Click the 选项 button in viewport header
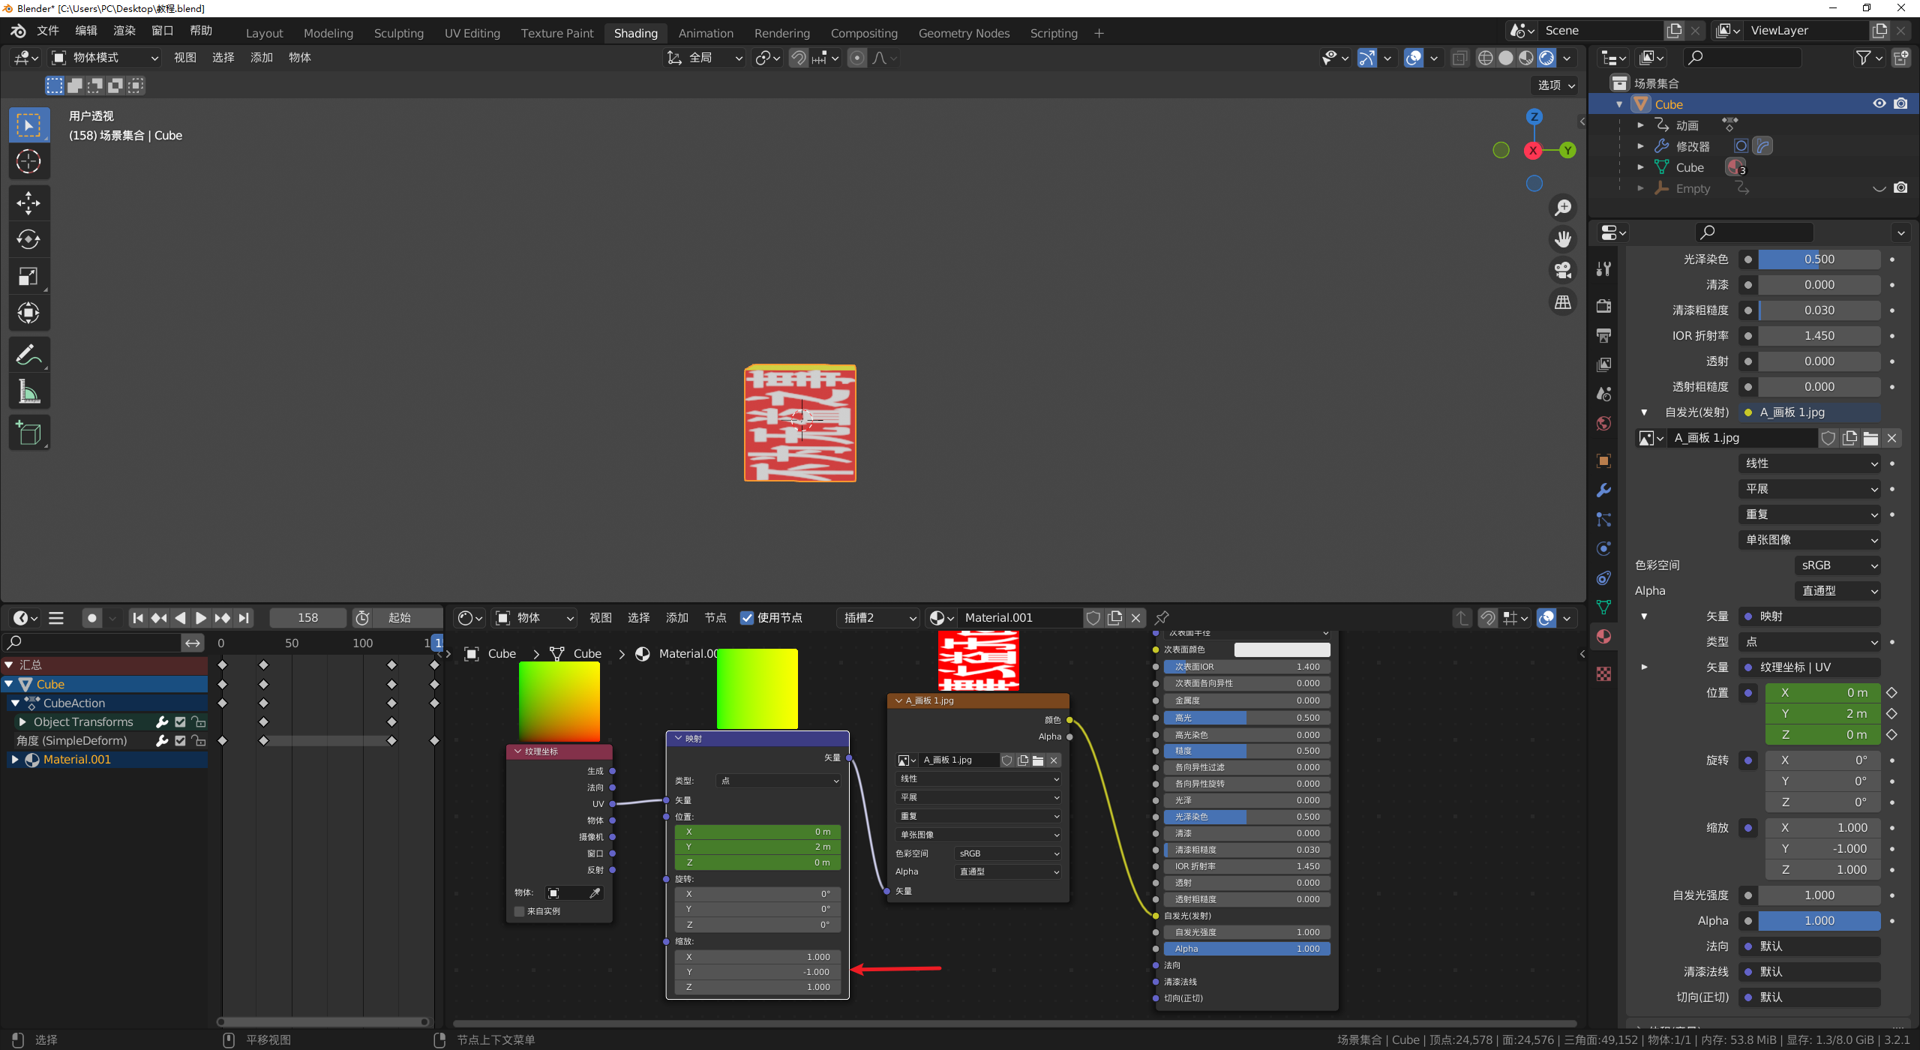Image resolution: width=1920 pixels, height=1050 pixels. (1555, 85)
